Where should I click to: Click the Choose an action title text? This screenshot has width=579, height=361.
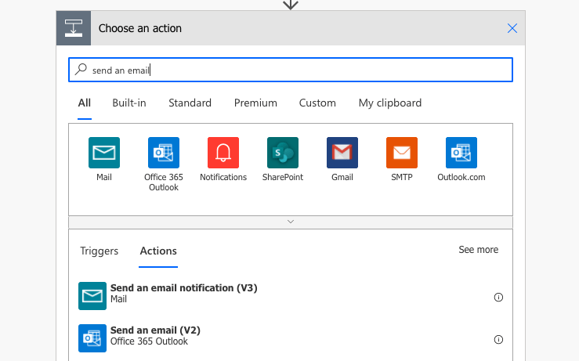[x=140, y=28]
